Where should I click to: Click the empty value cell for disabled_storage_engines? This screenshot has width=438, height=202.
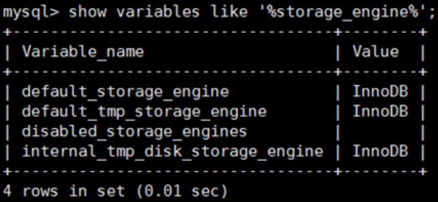[380, 132]
